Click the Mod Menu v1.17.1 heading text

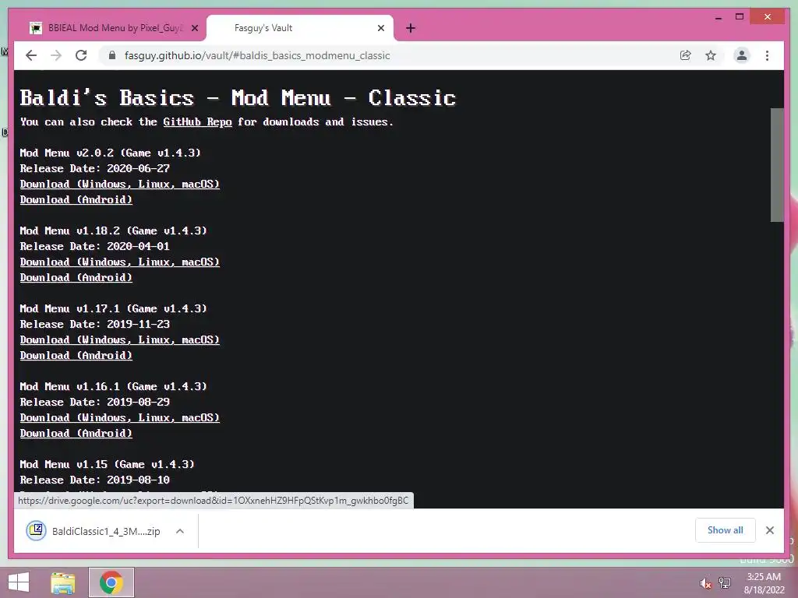[114, 308]
